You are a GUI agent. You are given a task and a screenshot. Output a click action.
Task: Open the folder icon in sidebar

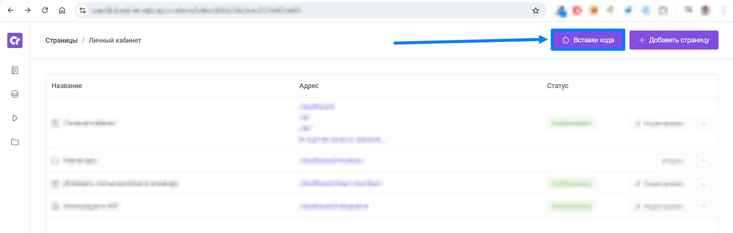pyautogui.click(x=15, y=142)
